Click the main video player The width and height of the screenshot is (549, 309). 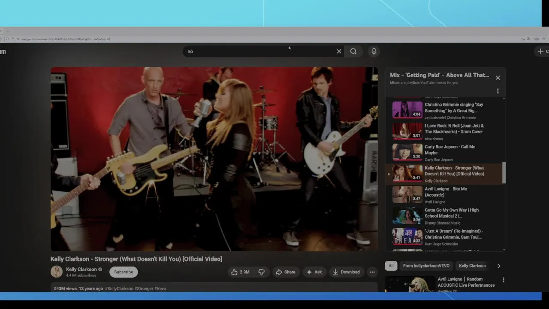click(214, 159)
